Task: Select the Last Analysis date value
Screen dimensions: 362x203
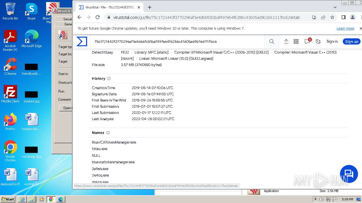Action: point(153,119)
